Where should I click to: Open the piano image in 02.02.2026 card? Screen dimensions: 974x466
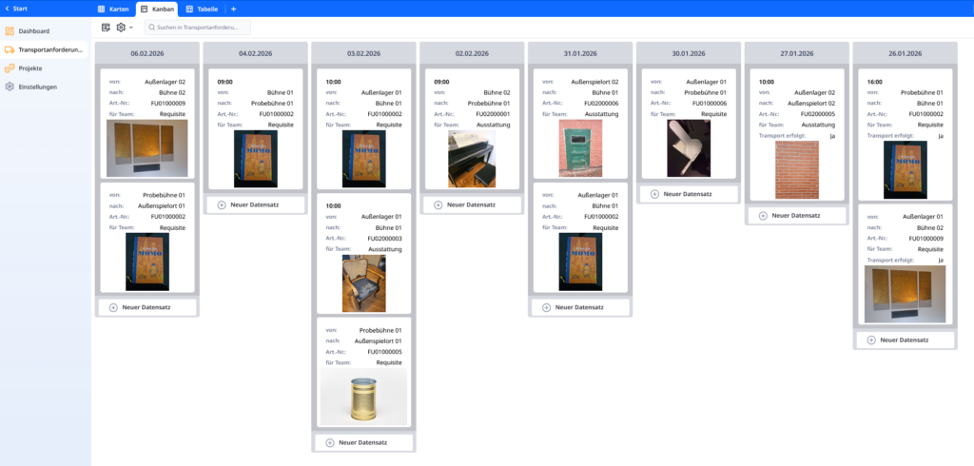(x=472, y=159)
